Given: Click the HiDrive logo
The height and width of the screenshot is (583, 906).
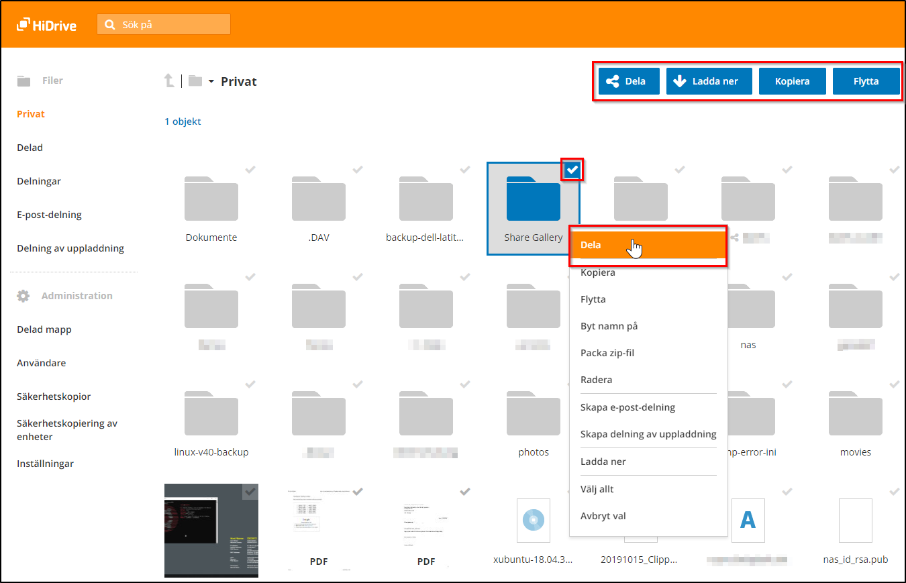Looking at the screenshot, I should (x=46, y=25).
